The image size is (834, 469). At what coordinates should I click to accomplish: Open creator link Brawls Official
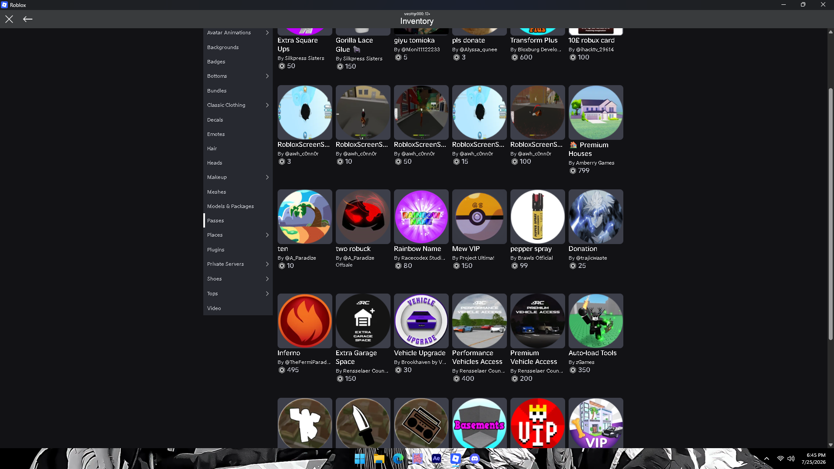(x=535, y=258)
